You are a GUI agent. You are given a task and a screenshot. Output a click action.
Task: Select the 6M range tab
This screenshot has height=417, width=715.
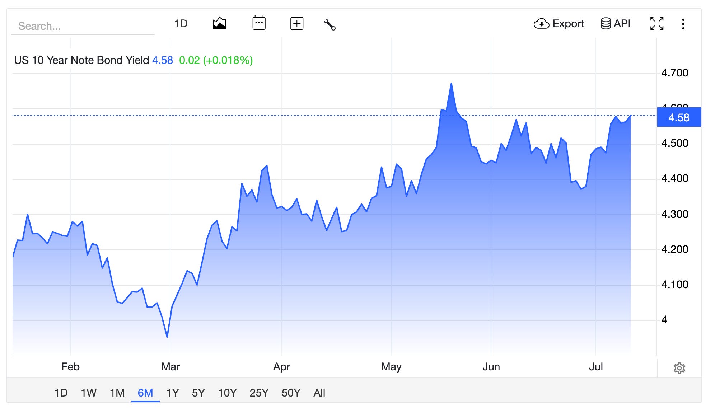click(x=145, y=393)
